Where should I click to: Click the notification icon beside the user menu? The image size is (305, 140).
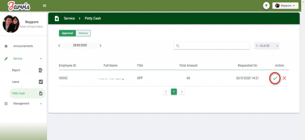(x=266, y=6)
